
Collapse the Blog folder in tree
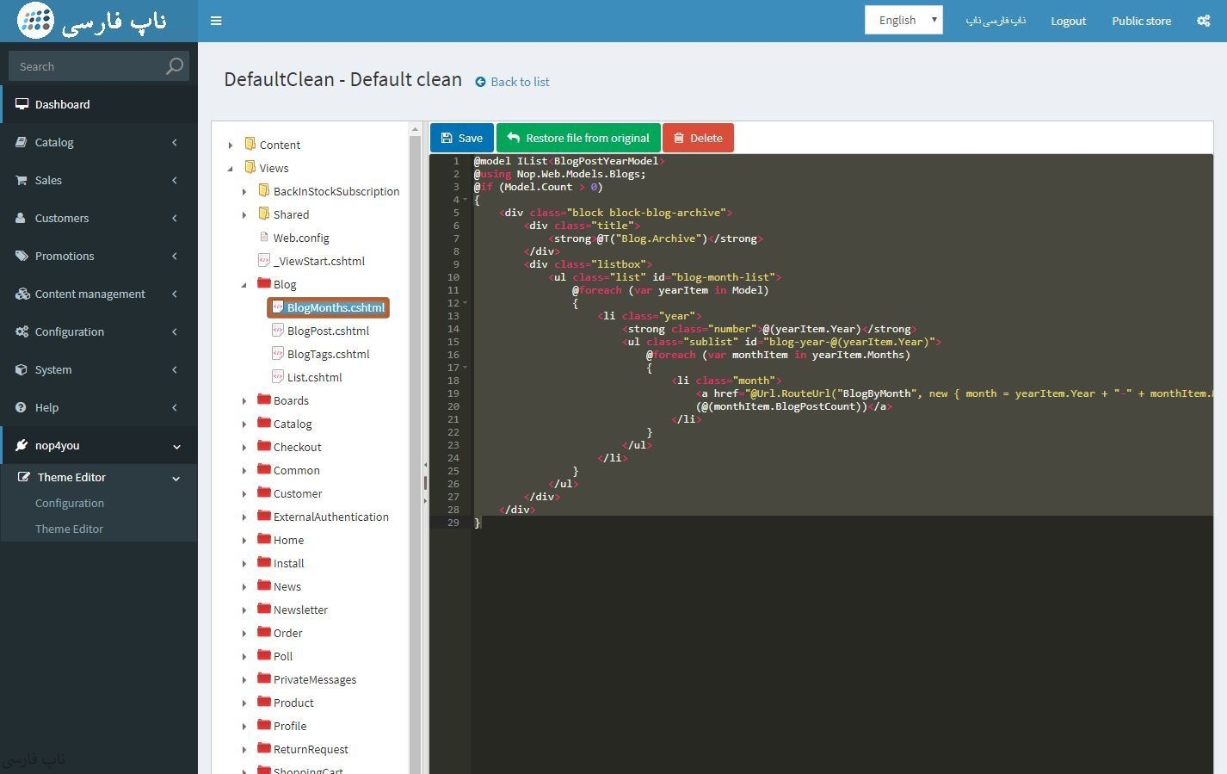pyautogui.click(x=244, y=284)
